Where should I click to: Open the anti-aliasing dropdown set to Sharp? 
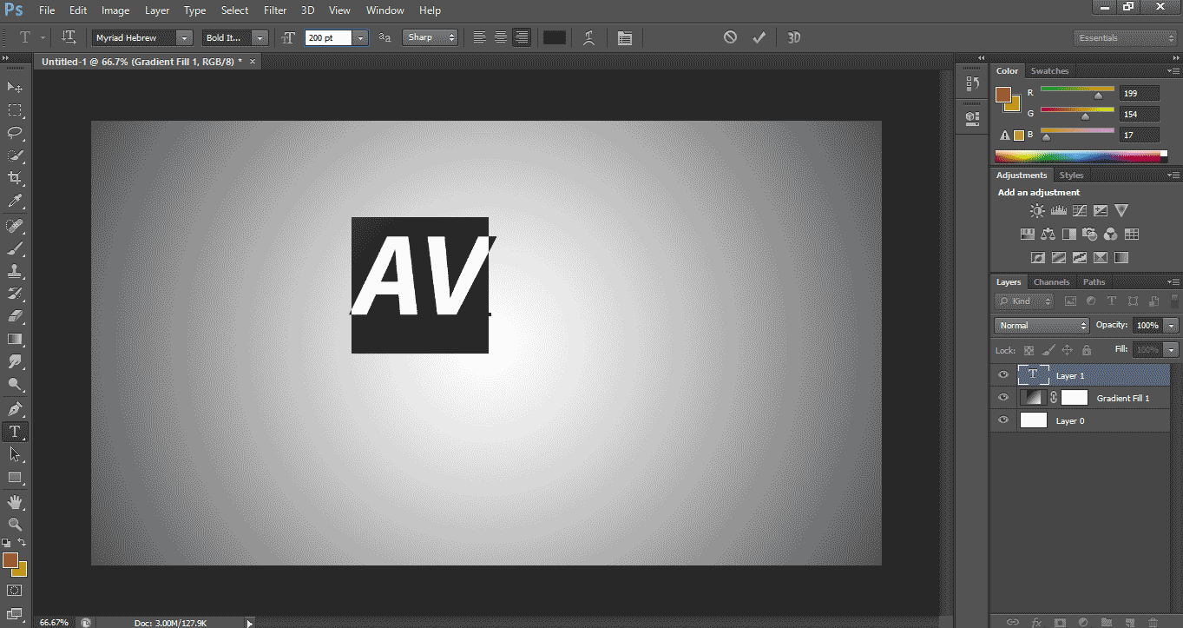[430, 37]
